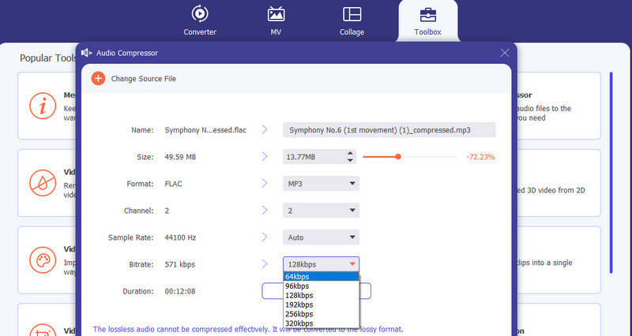Click the Video Enhancer palette icon
This screenshot has height=336, width=632.
click(x=43, y=259)
